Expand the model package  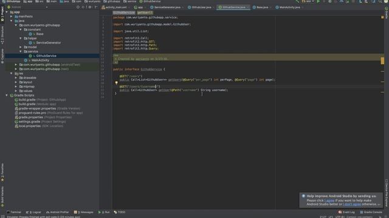click(x=21, y=47)
